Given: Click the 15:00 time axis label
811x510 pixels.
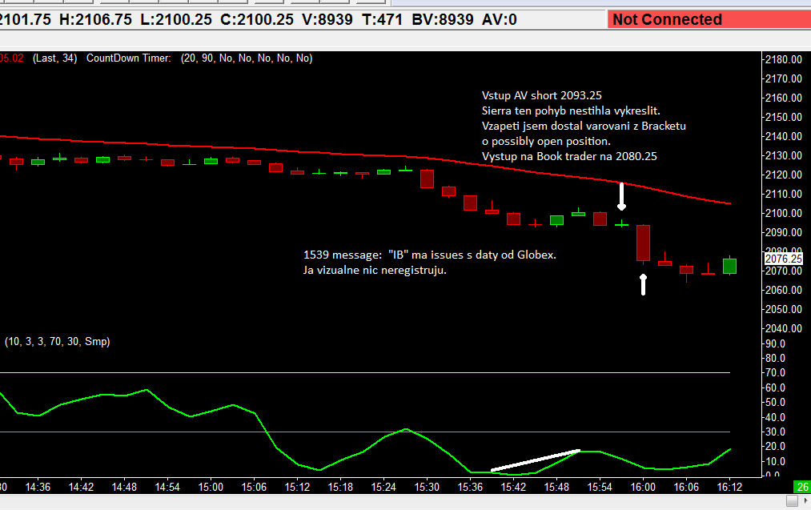Looking at the screenshot, I should [x=211, y=488].
